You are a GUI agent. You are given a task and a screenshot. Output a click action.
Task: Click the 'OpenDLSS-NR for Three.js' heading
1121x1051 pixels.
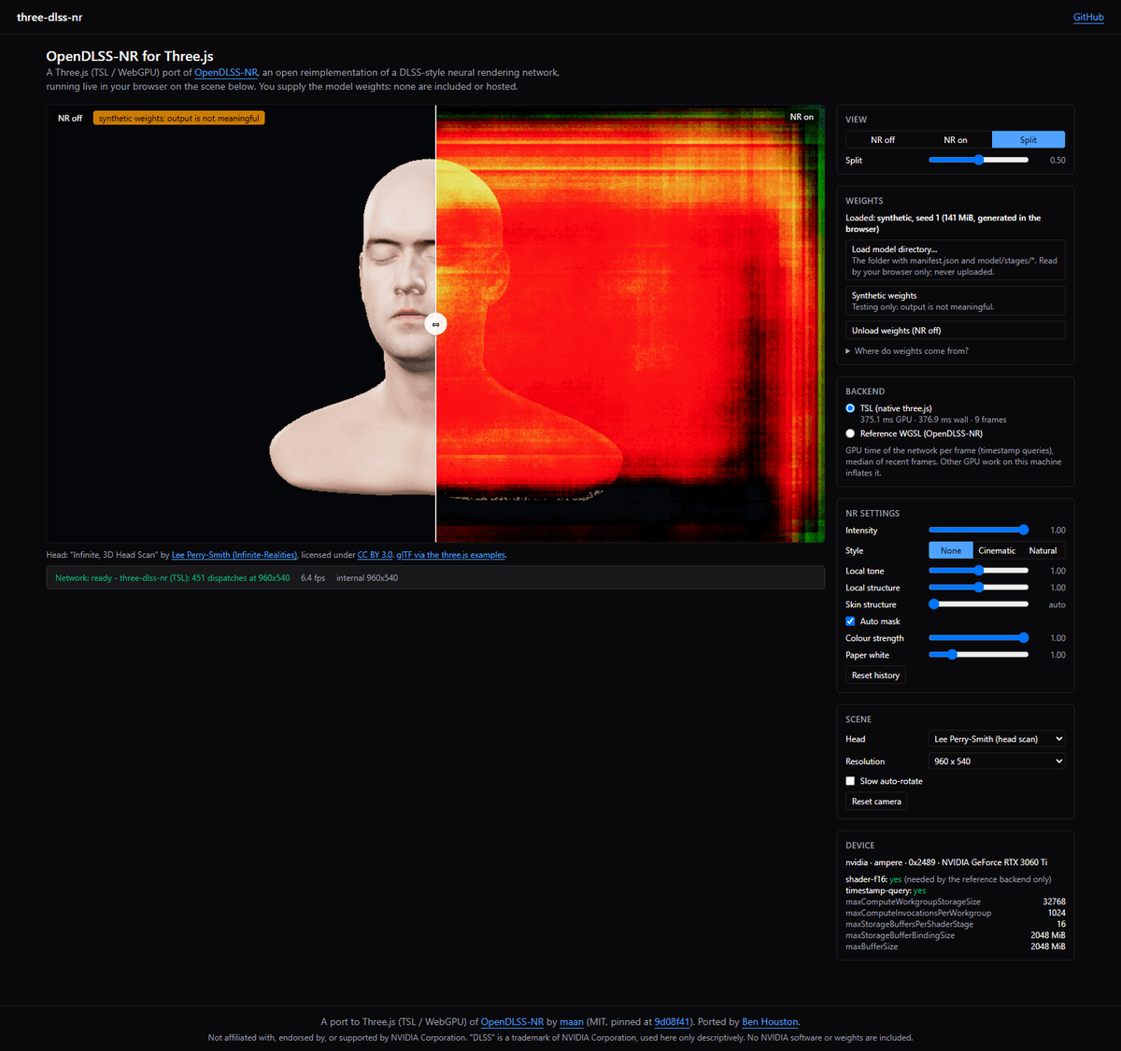pos(130,56)
